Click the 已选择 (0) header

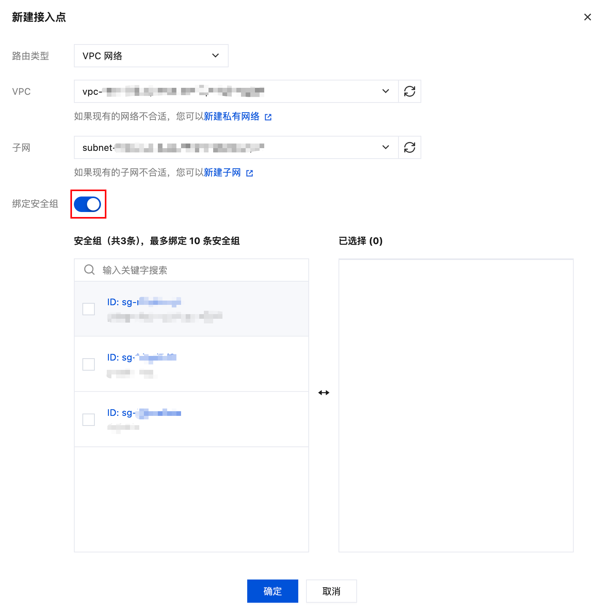pyautogui.click(x=361, y=241)
